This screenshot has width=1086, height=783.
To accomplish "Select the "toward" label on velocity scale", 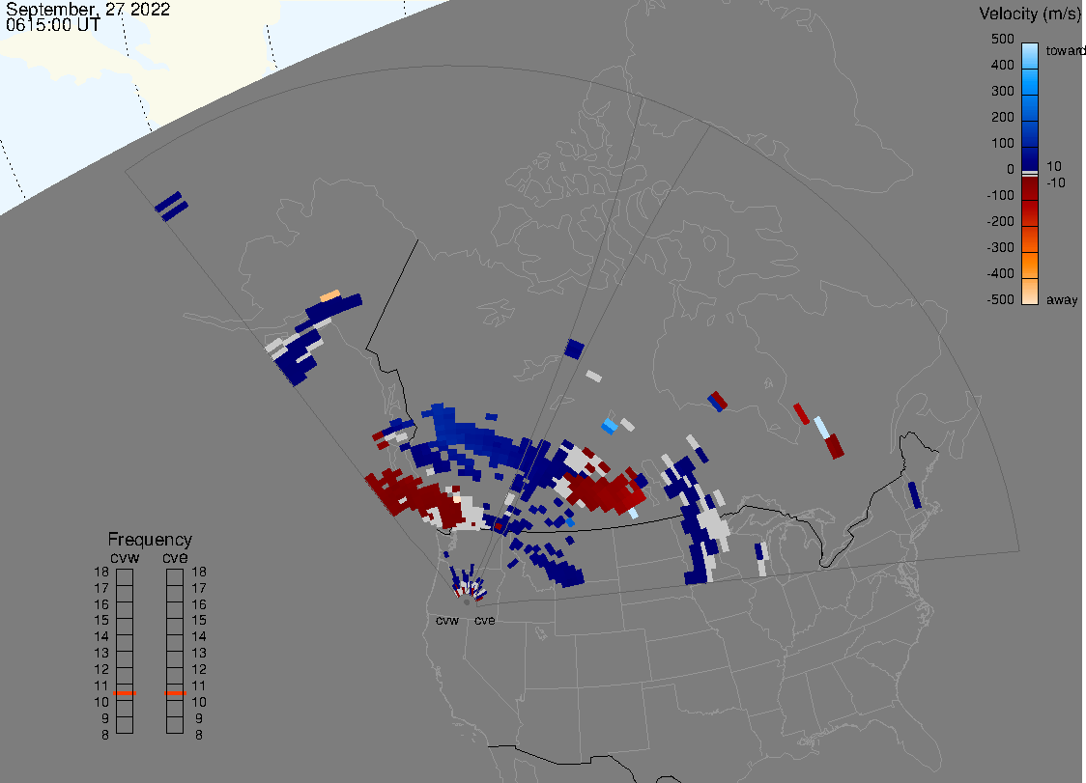I will [x=1065, y=50].
